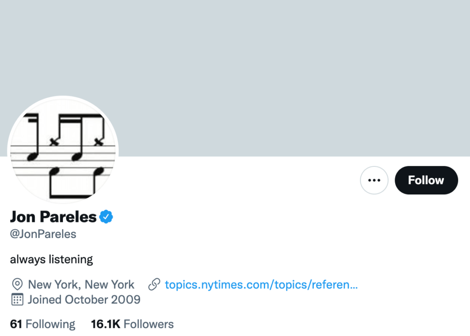470x336 pixels.
Task: Click the word Followers beside 16.1K
Action: click(x=149, y=324)
